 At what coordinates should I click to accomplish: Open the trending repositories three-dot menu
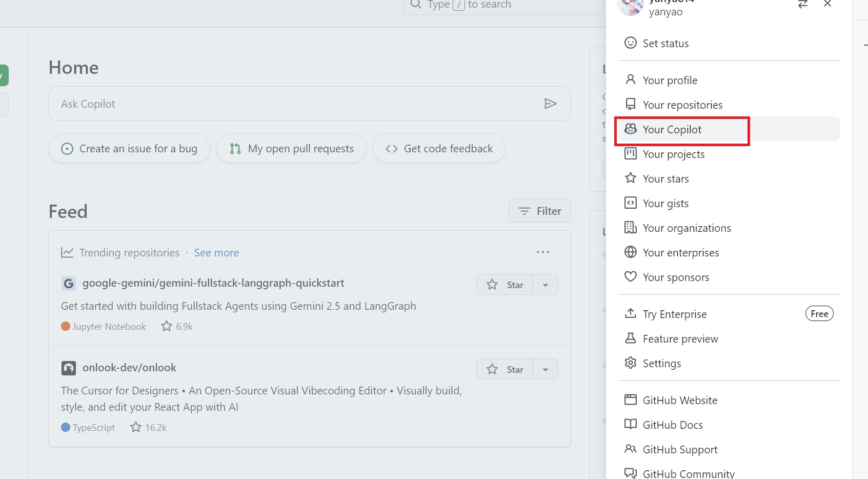(542, 252)
